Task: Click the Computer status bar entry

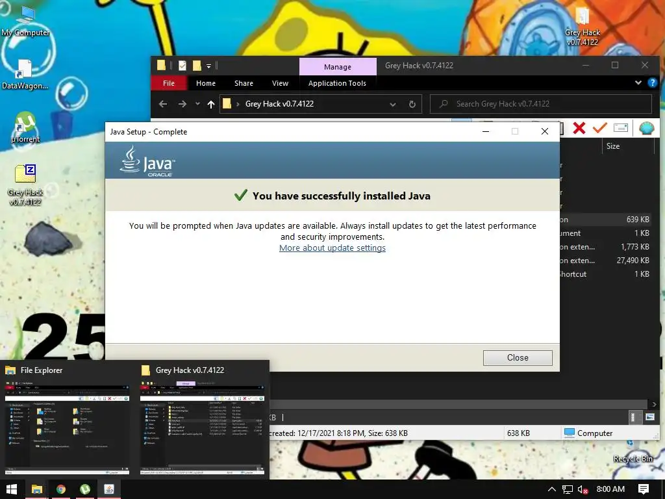Action: [x=588, y=433]
